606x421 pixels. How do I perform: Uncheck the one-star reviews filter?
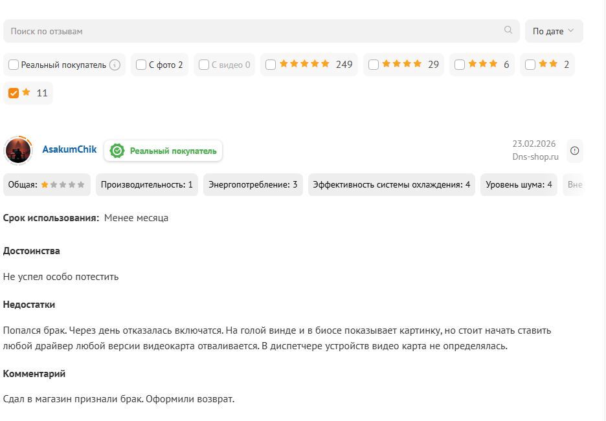click(14, 93)
